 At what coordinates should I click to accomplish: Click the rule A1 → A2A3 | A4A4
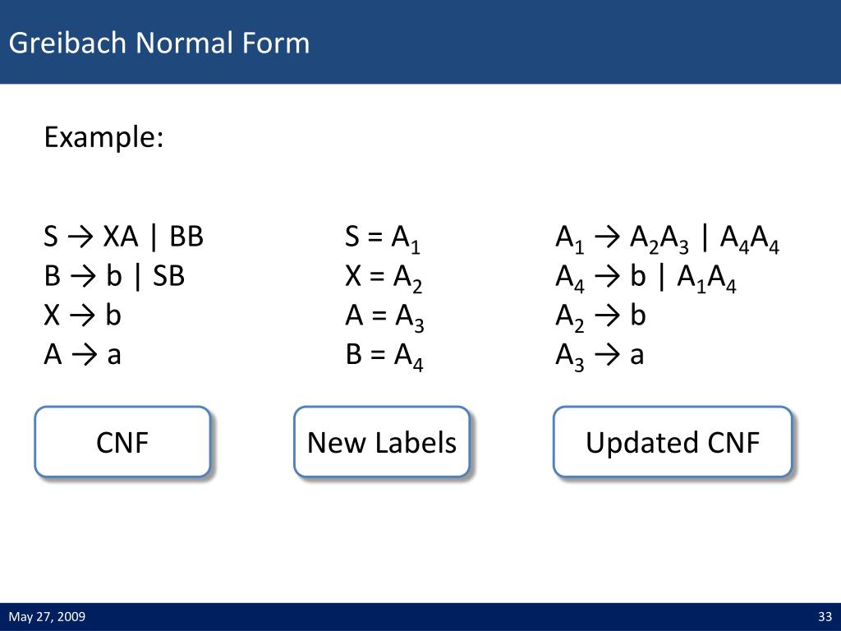pos(668,239)
